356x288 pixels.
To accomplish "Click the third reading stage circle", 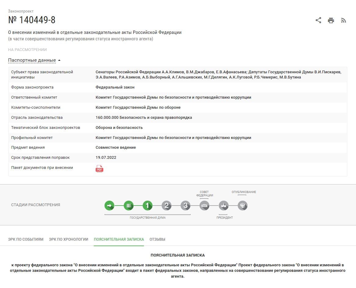I will (x=185, y=206).
